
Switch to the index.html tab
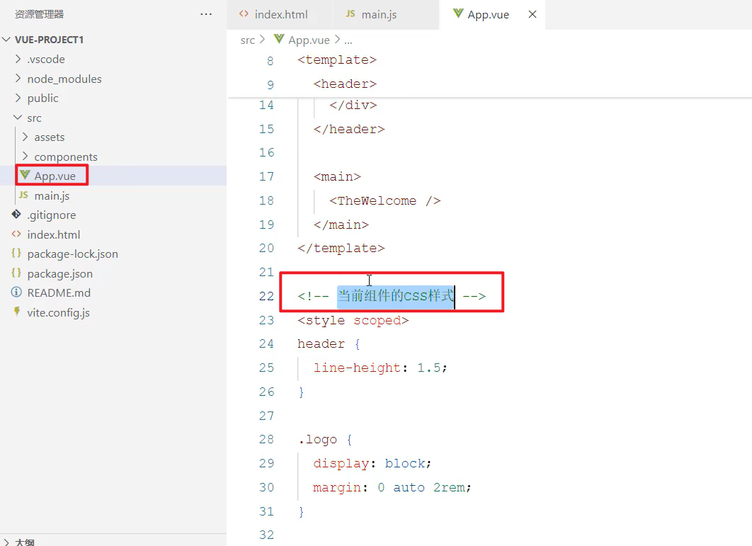pyautogui.click(x=280, y=14)
